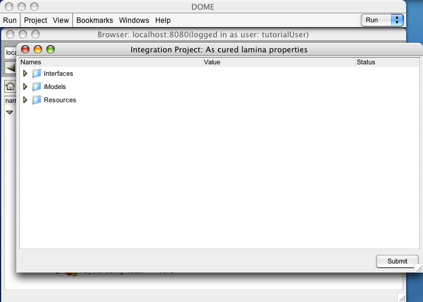This screenshot has height=302, width=423.
Task: Click the iModels tree row label
Action: [55, 87]
